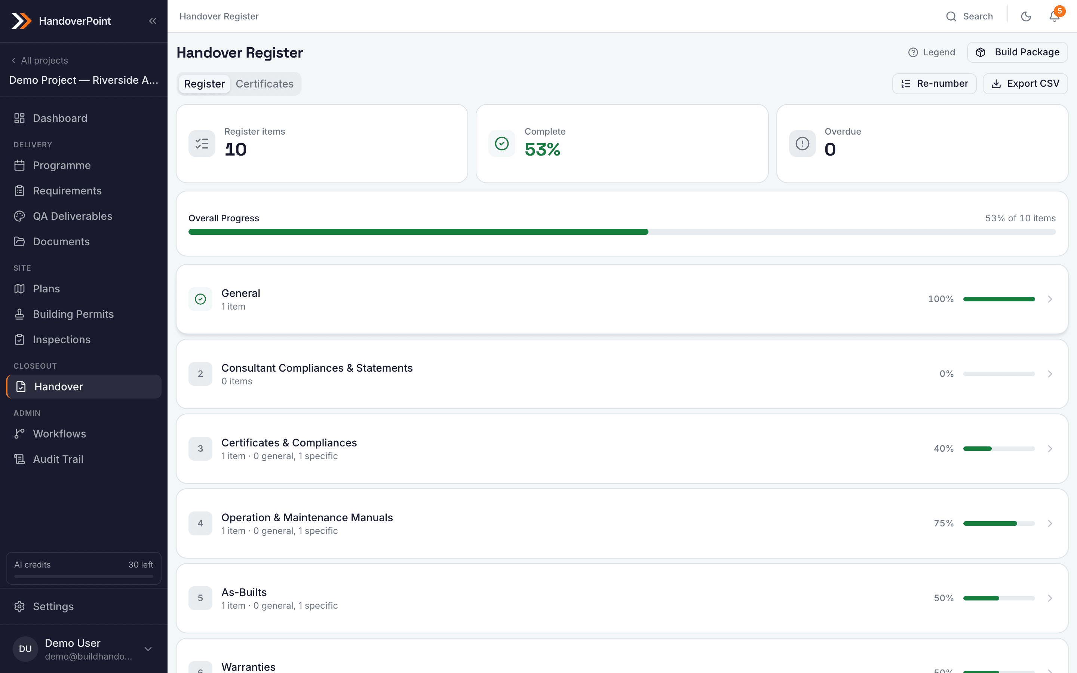Click the Export CSV download icon
The height and width of the screenshot is (673, 1077).
pos(996,84)
